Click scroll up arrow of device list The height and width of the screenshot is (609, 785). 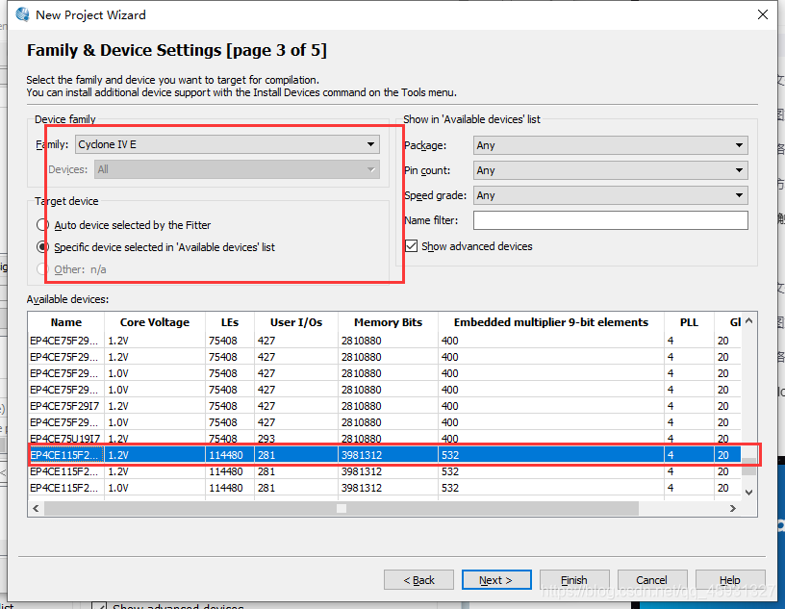click(749, 321)
